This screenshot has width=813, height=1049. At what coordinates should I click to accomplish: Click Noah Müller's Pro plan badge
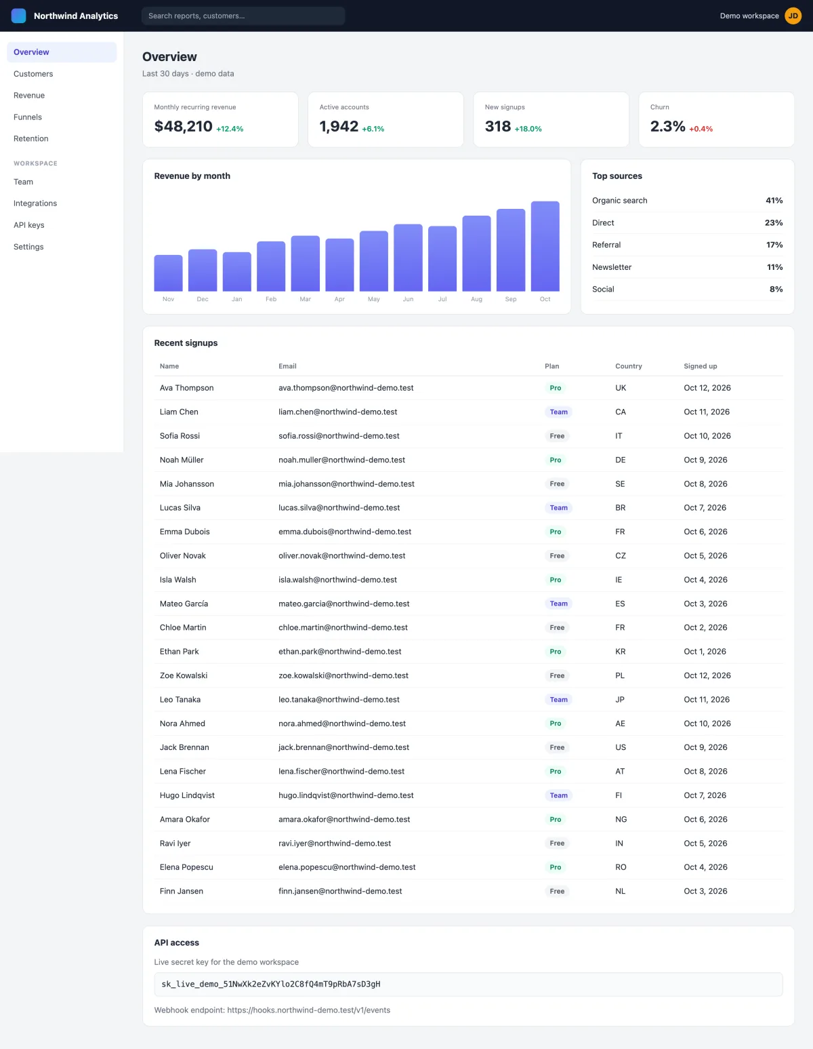(x=556, y=460)
